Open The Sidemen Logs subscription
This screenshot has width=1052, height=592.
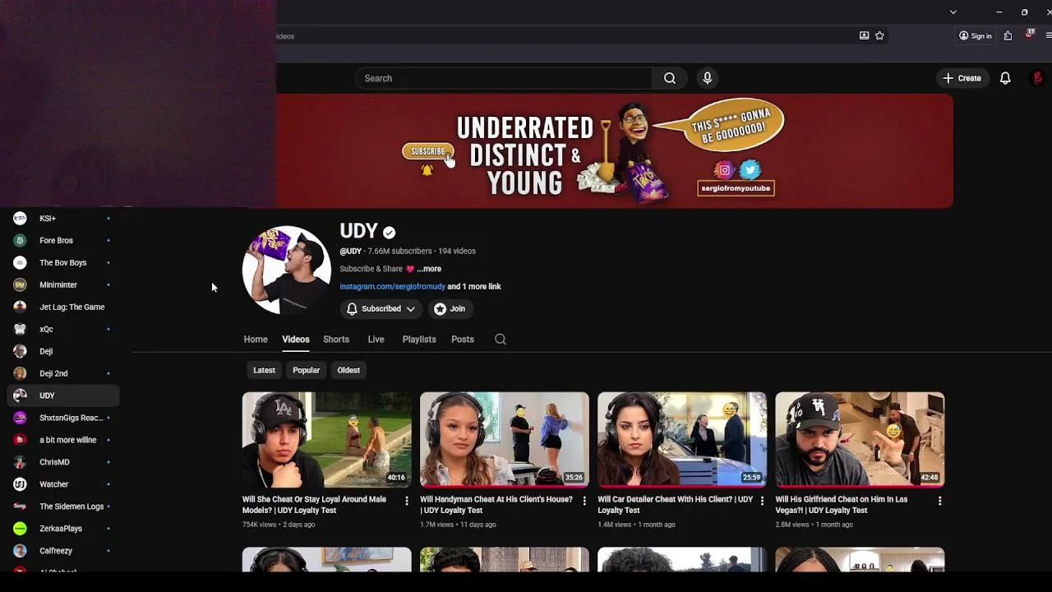pyautogui.click(x=62, y=506)
